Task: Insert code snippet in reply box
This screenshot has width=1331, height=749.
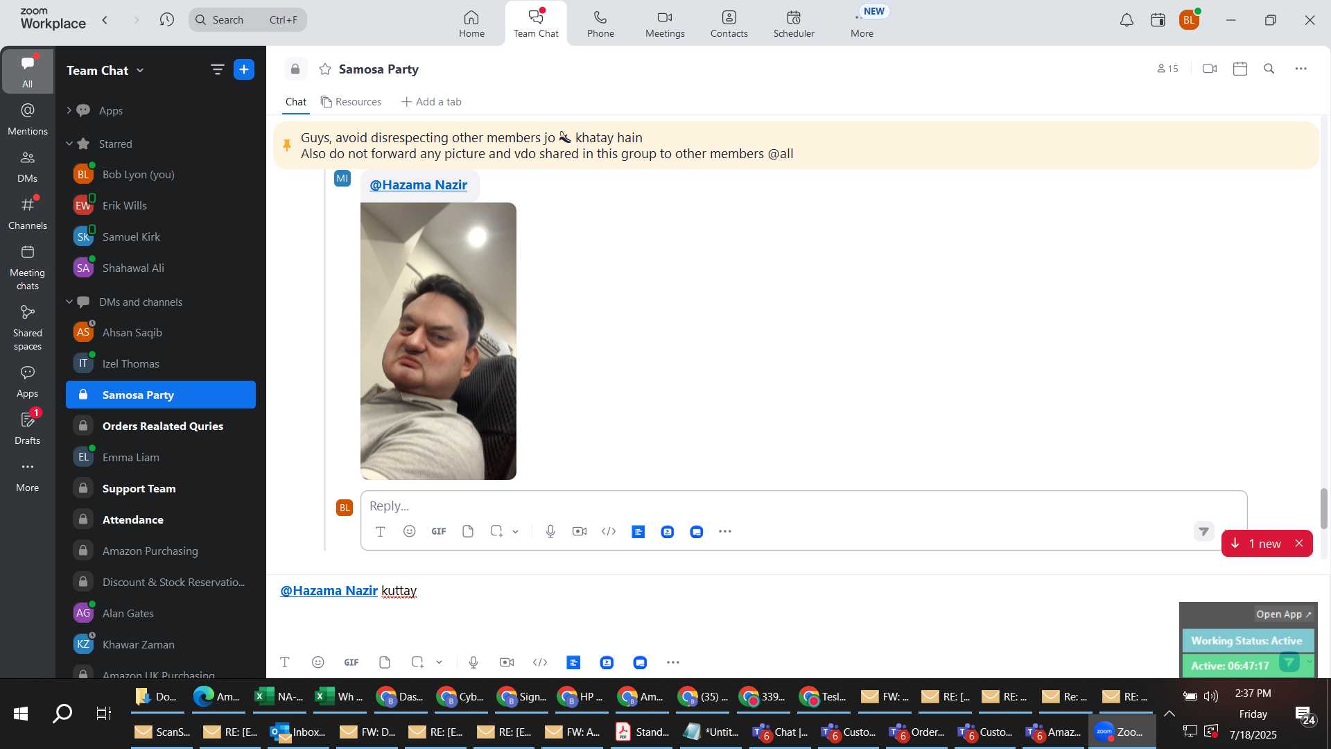Action: [x=609, y=532]
